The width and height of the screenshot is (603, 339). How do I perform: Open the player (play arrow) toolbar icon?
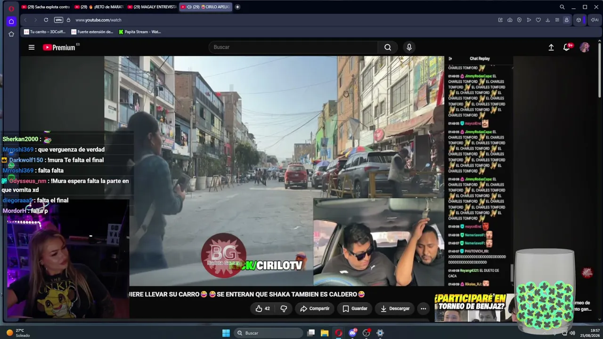pos(529,20)
